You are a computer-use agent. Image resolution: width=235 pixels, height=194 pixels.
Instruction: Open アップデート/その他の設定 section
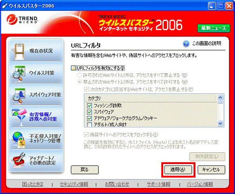pos(36,161)
